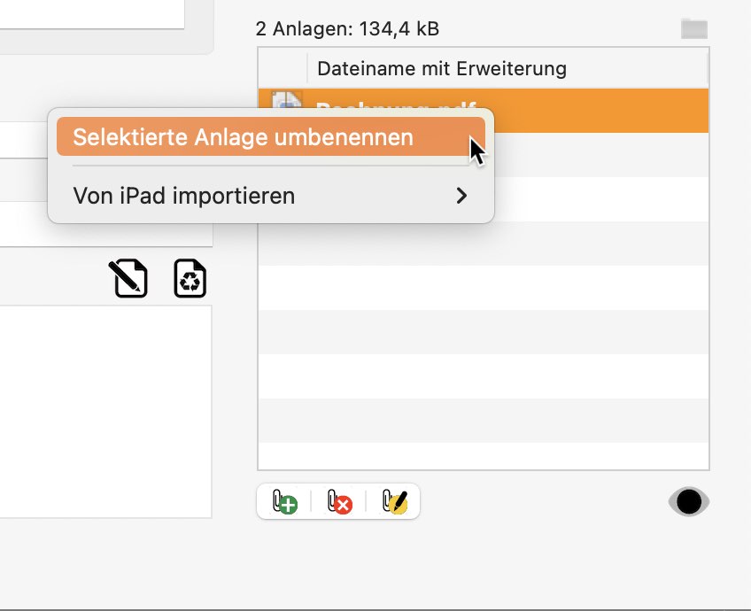Click the document recycle icon

[190, 279]
